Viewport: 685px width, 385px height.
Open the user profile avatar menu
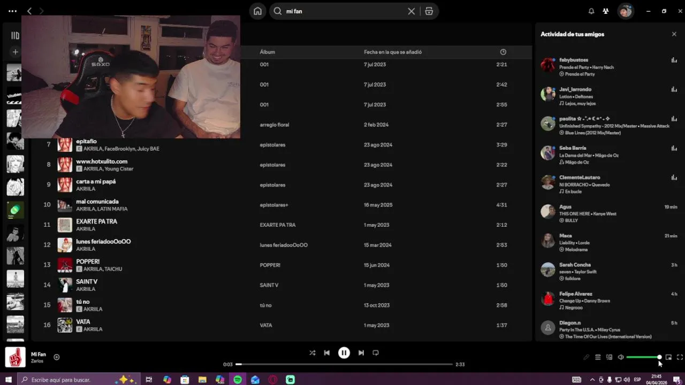626,11
